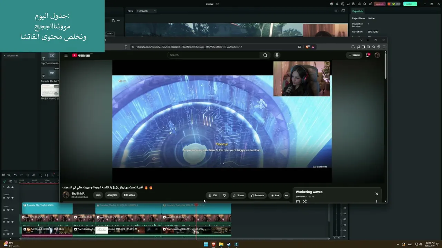Toggle auto-link icon at timeline left
Viewport: 442px width, 248px height.
pyautogui.click(x=5, y=181)
